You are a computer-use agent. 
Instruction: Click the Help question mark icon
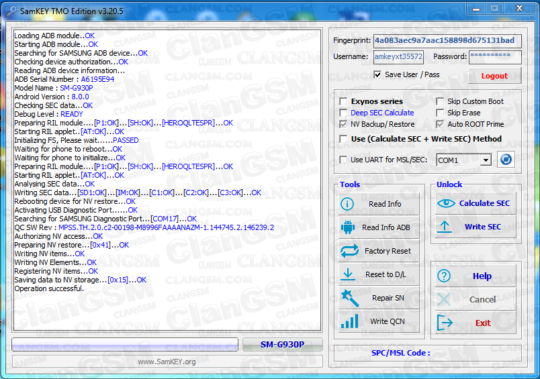pos(444,276)
